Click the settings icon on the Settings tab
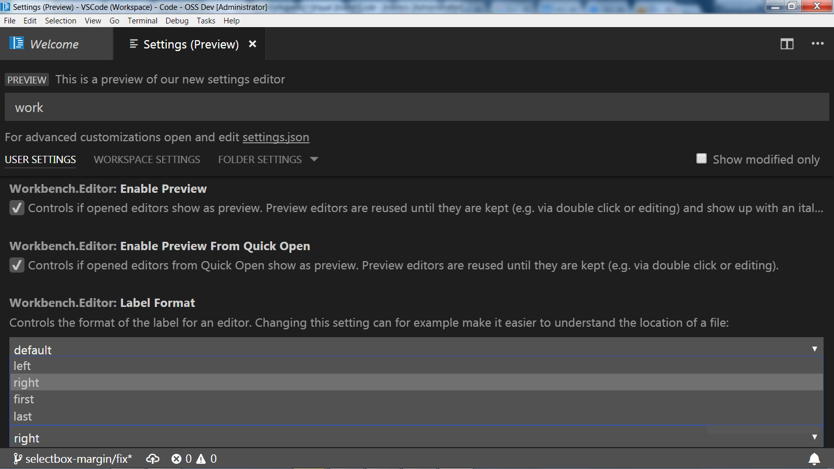834x469 pixels. click(133, 44)
